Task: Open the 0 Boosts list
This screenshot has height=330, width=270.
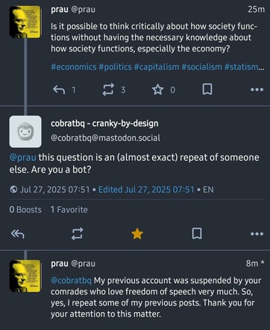Action: (25, 210)
